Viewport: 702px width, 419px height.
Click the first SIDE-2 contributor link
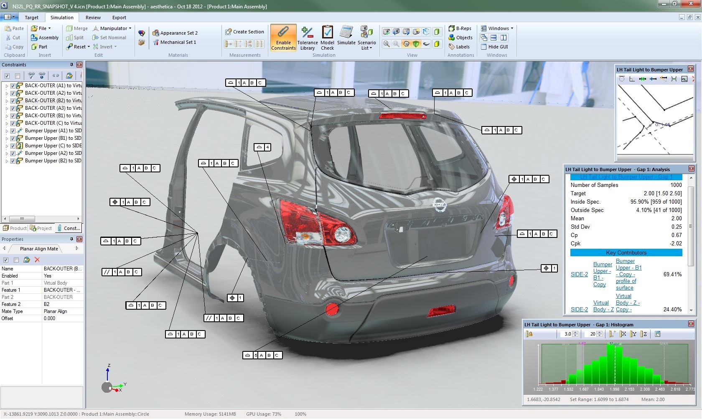(579, 274)
